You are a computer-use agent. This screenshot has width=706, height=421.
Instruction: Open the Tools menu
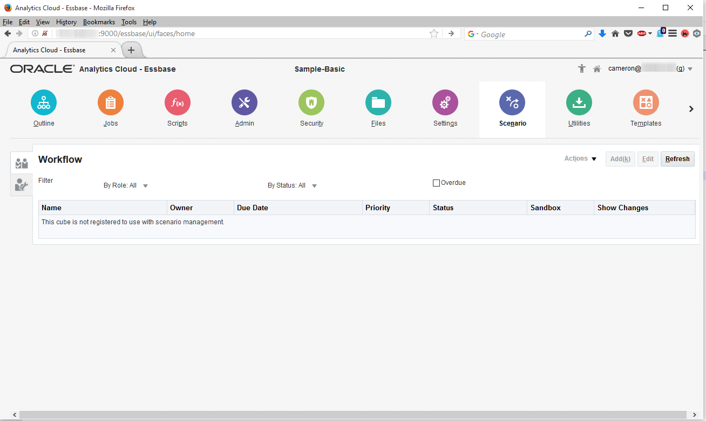tap(129, 22)
